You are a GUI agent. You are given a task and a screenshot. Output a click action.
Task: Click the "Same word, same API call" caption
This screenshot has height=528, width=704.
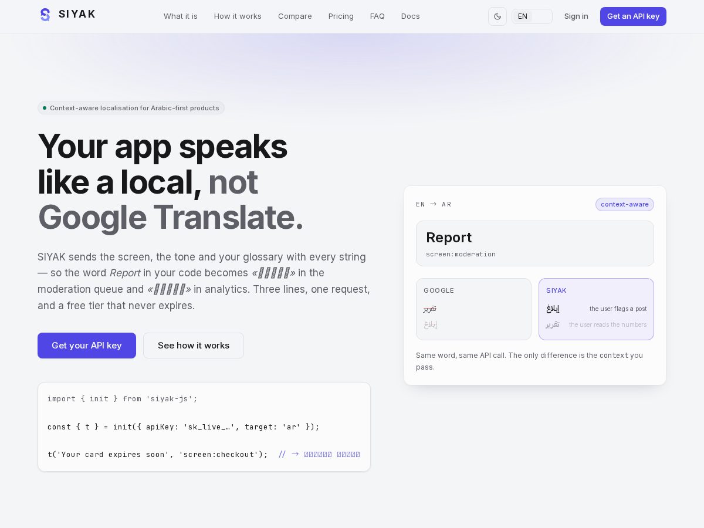tap(529, 361)
